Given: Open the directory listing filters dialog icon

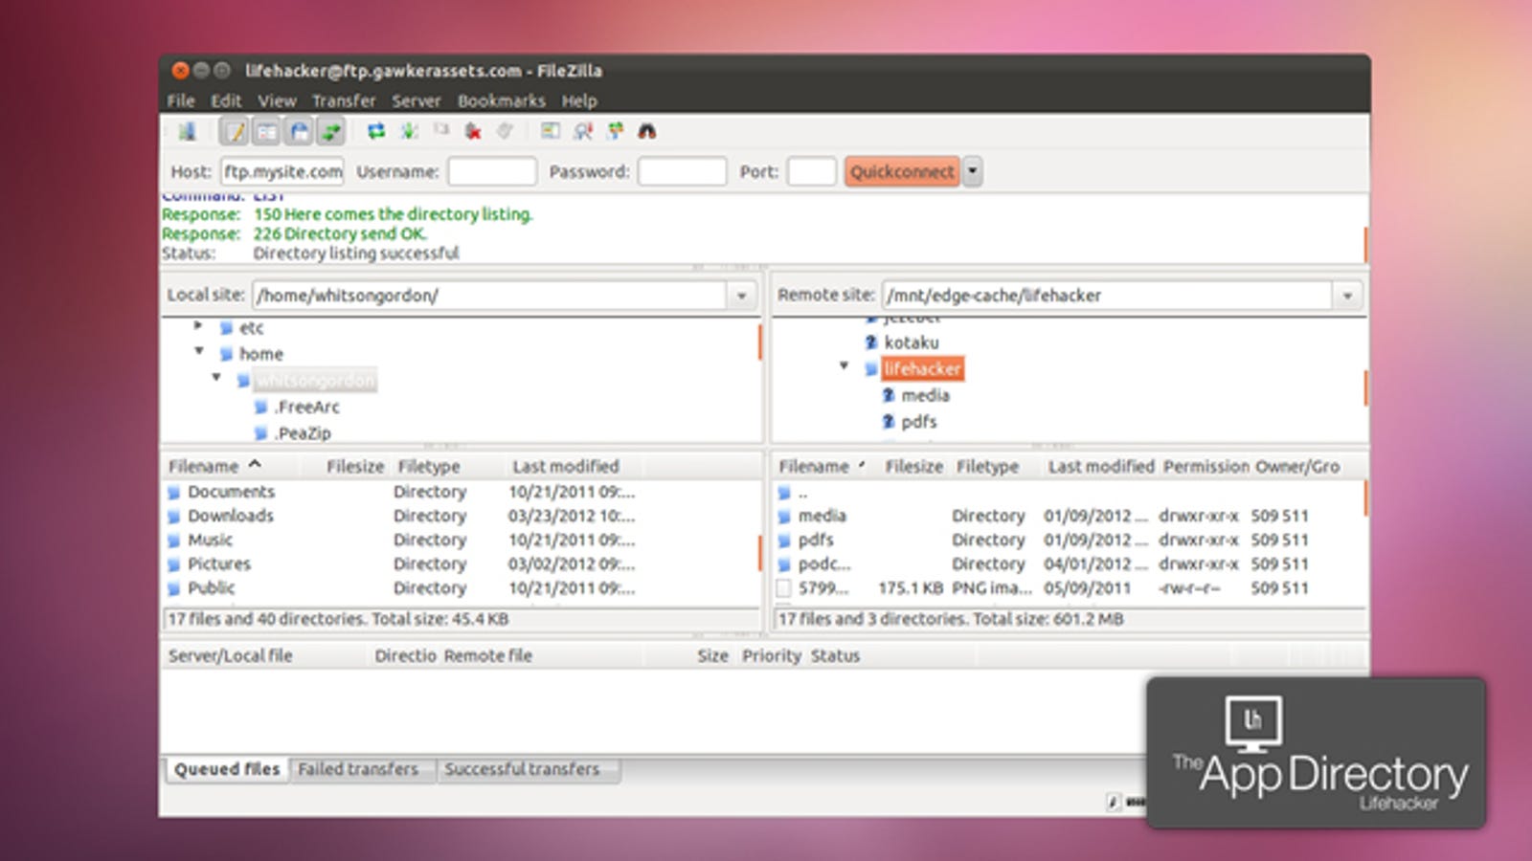Looking at the screenshot, I should [x=551, y=131].
